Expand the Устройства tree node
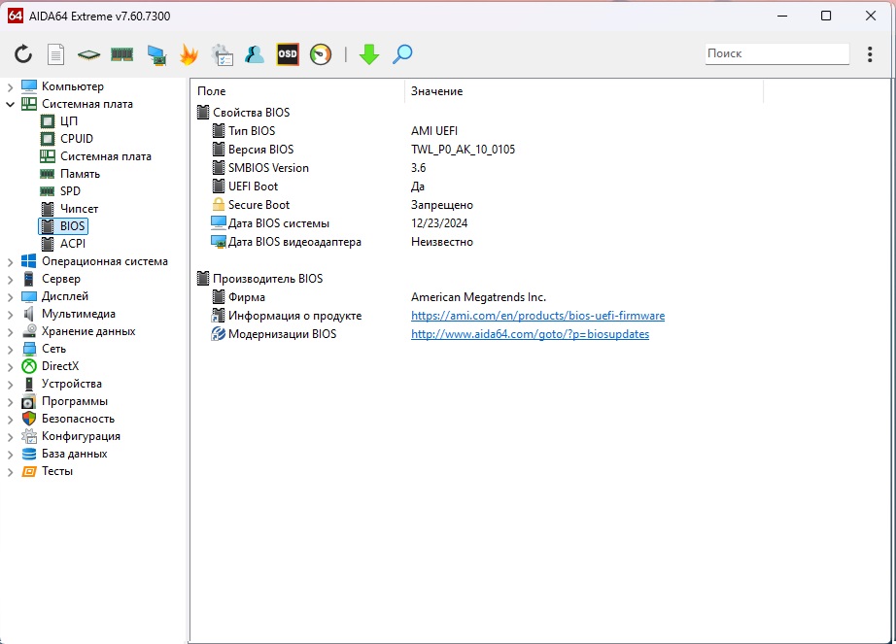This screenshot has width=896, height=644. (x=11, y=385)
